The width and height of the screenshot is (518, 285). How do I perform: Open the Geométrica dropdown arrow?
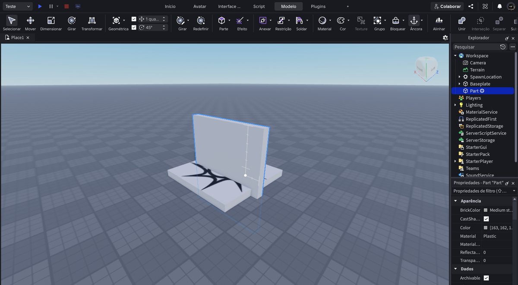tap(124, 20)
